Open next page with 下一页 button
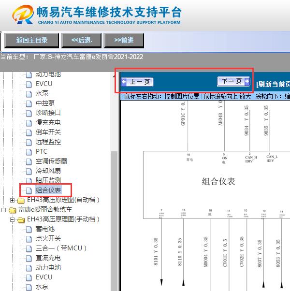The width and height of the screenshot is (290, 291). click(233, 81)
